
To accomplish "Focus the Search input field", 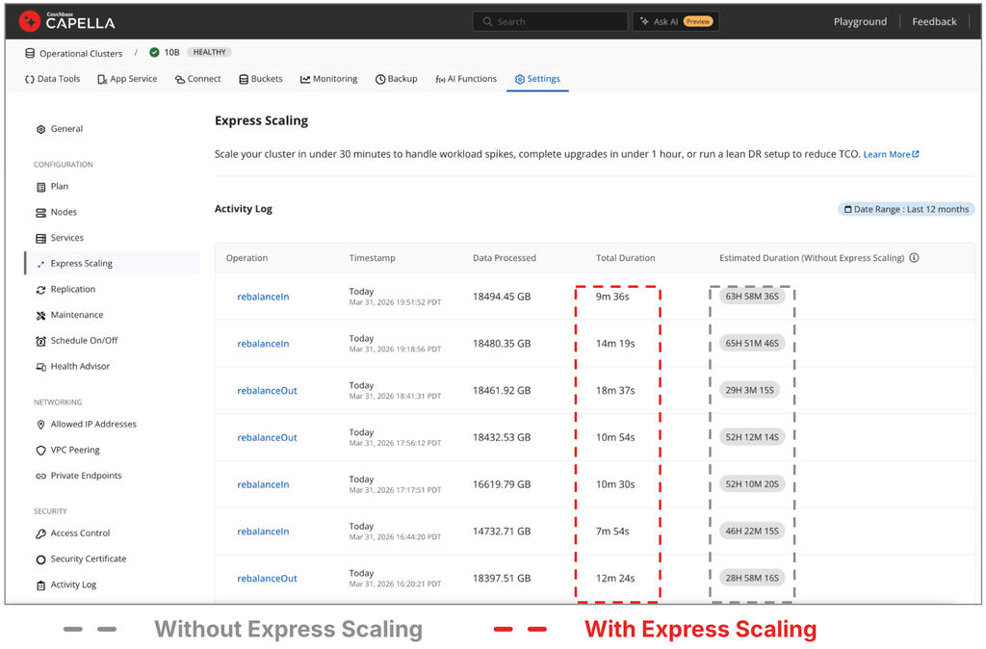I will 550,21.
